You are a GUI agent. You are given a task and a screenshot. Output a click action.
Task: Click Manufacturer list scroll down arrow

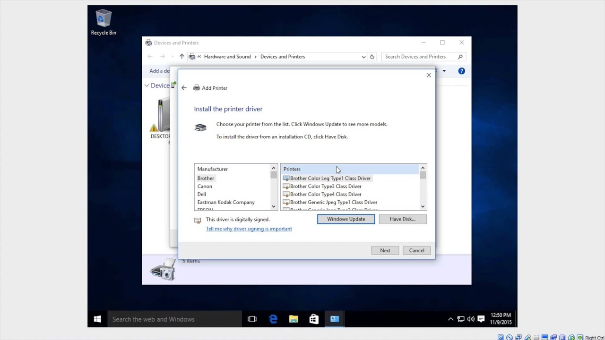(x=274, y=206)
